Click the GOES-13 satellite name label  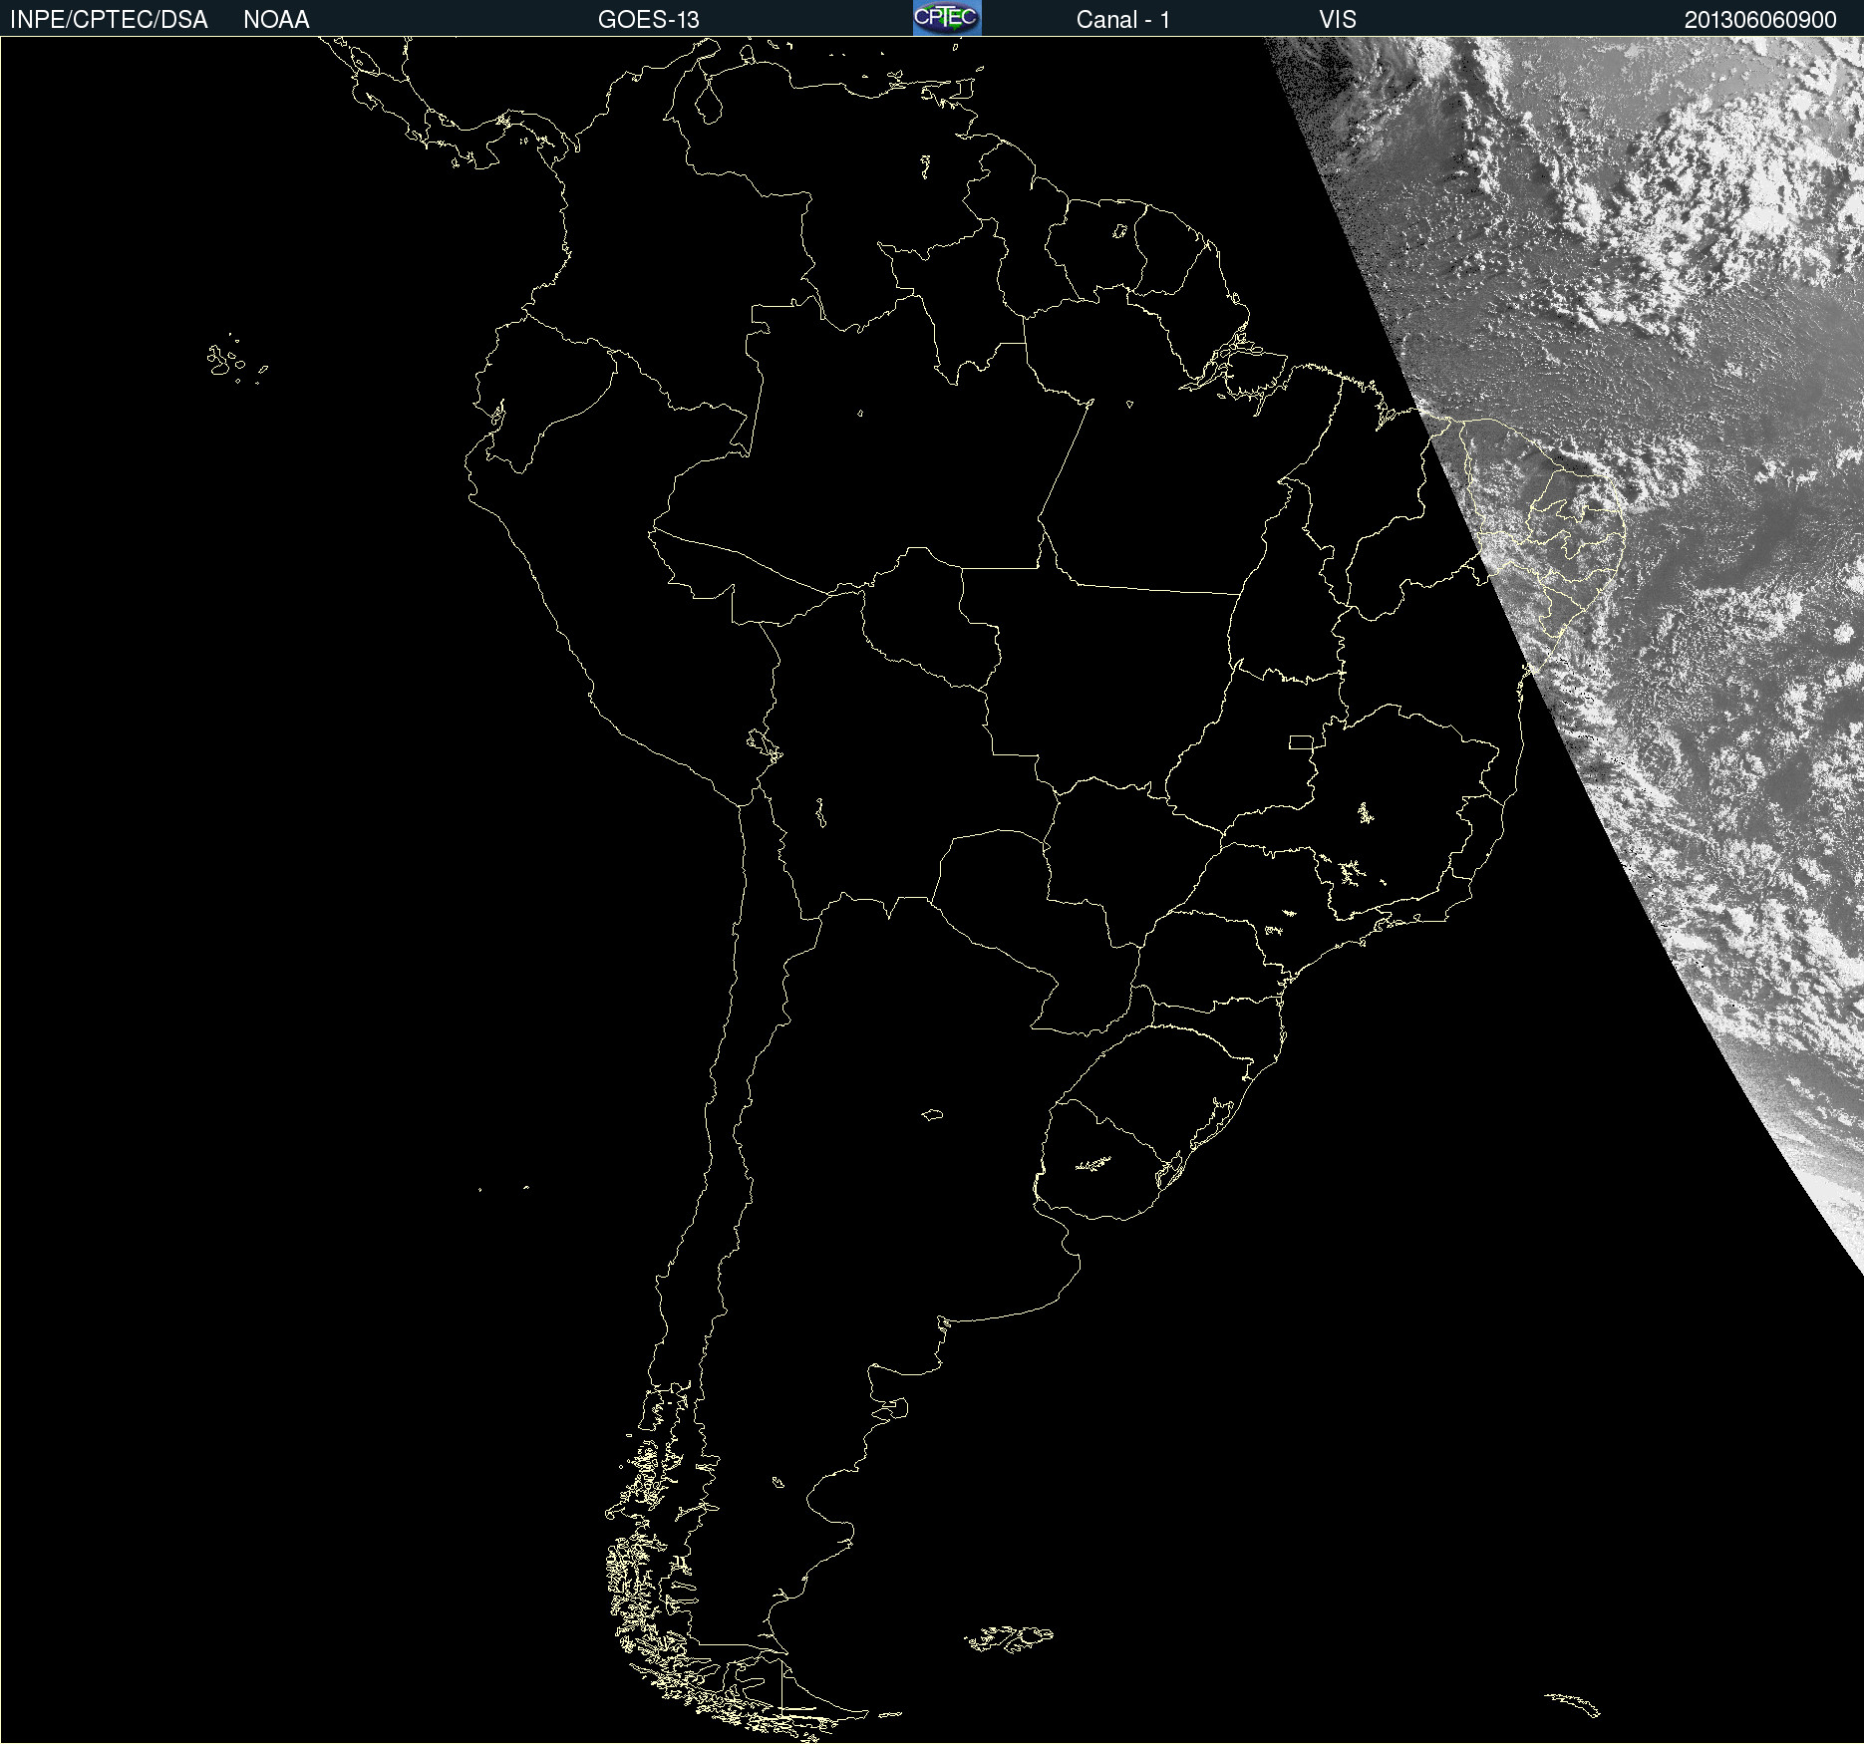pyautogui.click(x=648, y=19)
